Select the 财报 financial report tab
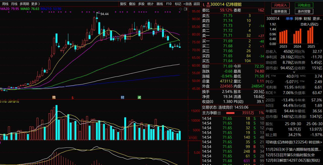The width and height of the screenshot is (323, 165). click(307, 19)
